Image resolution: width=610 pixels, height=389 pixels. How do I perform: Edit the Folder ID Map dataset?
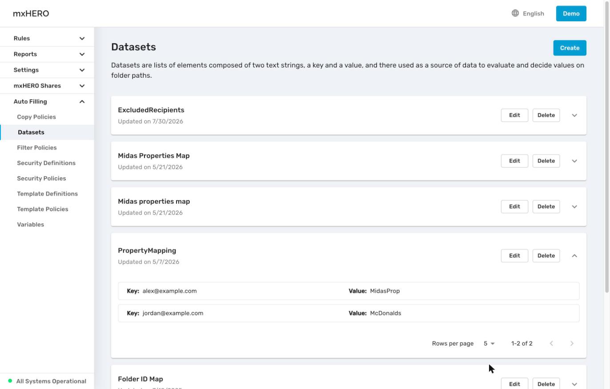(514, 384)
